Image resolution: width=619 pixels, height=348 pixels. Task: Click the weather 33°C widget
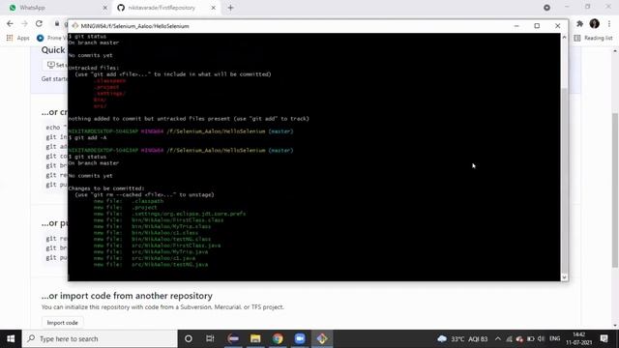(x=462, y=339)
